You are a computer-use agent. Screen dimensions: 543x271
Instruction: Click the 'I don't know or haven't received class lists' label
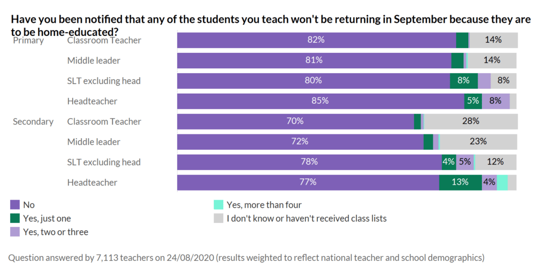(x=306, y=218)
